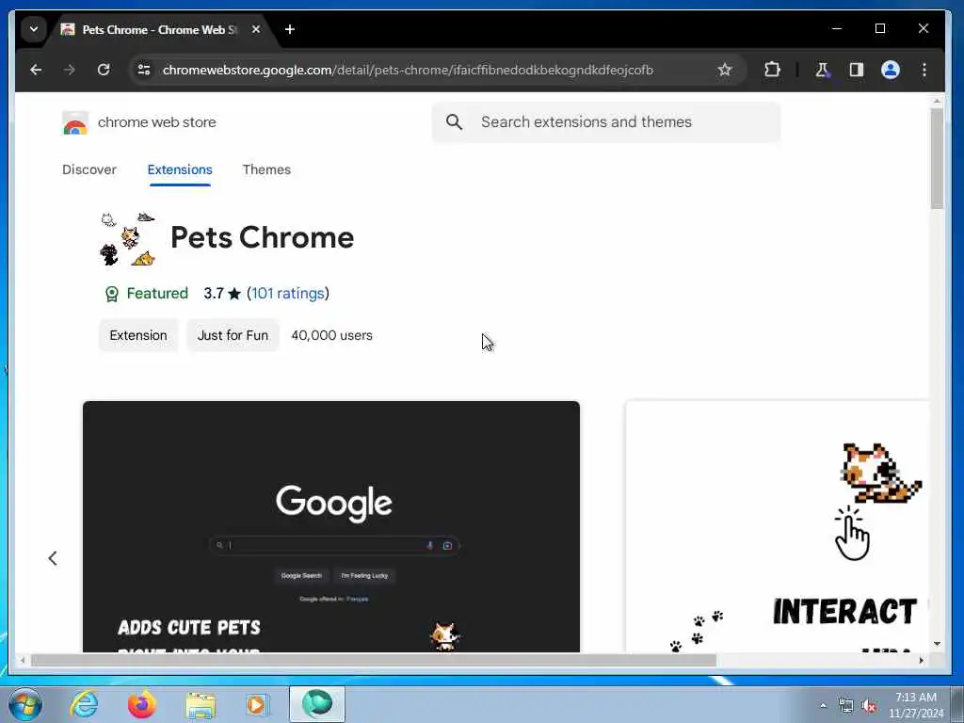Click the vertical scrollbar thumb
The height and width of the screenshot is (723, 964).
pyautogui.click(x=937, y=158)
